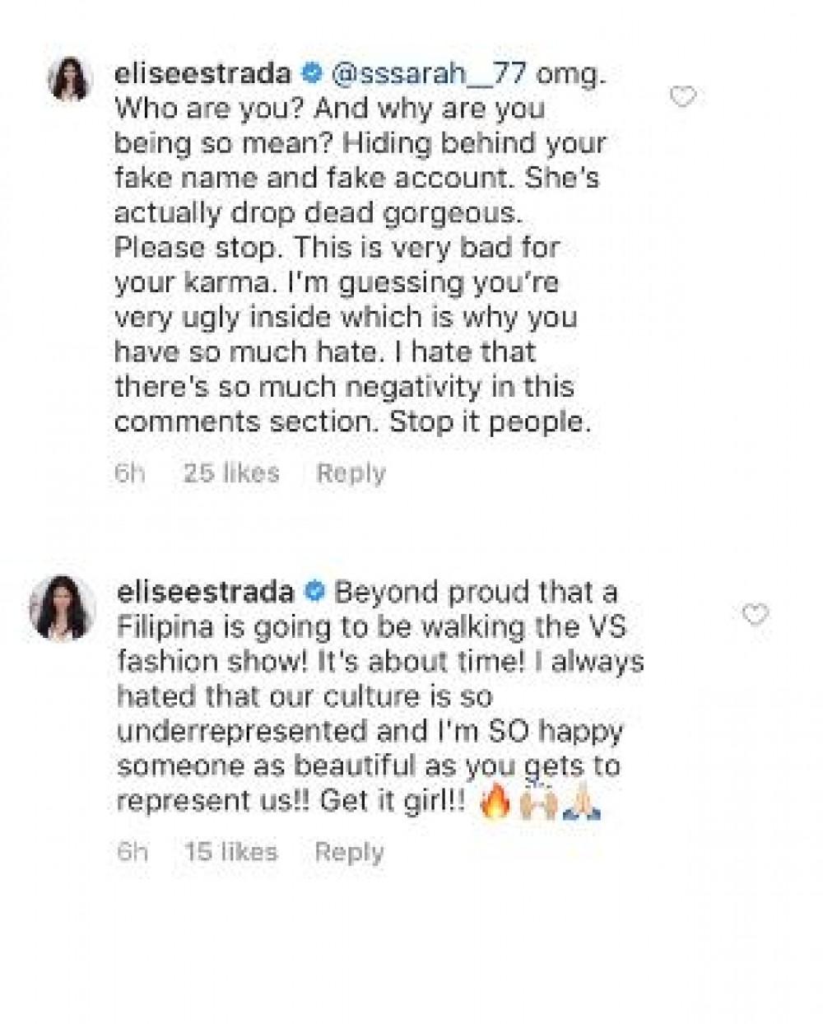Reply to the comment with 15 likes
This screenshot has width=823, height=1024.
click(x=350, y=852)
